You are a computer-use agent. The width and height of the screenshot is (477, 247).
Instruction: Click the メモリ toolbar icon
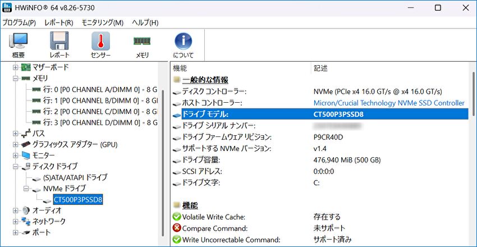pyautogui.click(x=142, y=41)
